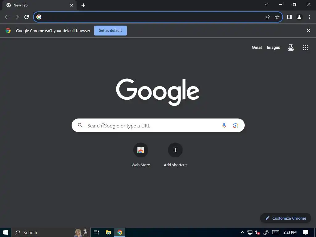Open the touch keyboard tray icon
Image resolution: width=316 pixels, height=237 pixels.
click(276, 232)
